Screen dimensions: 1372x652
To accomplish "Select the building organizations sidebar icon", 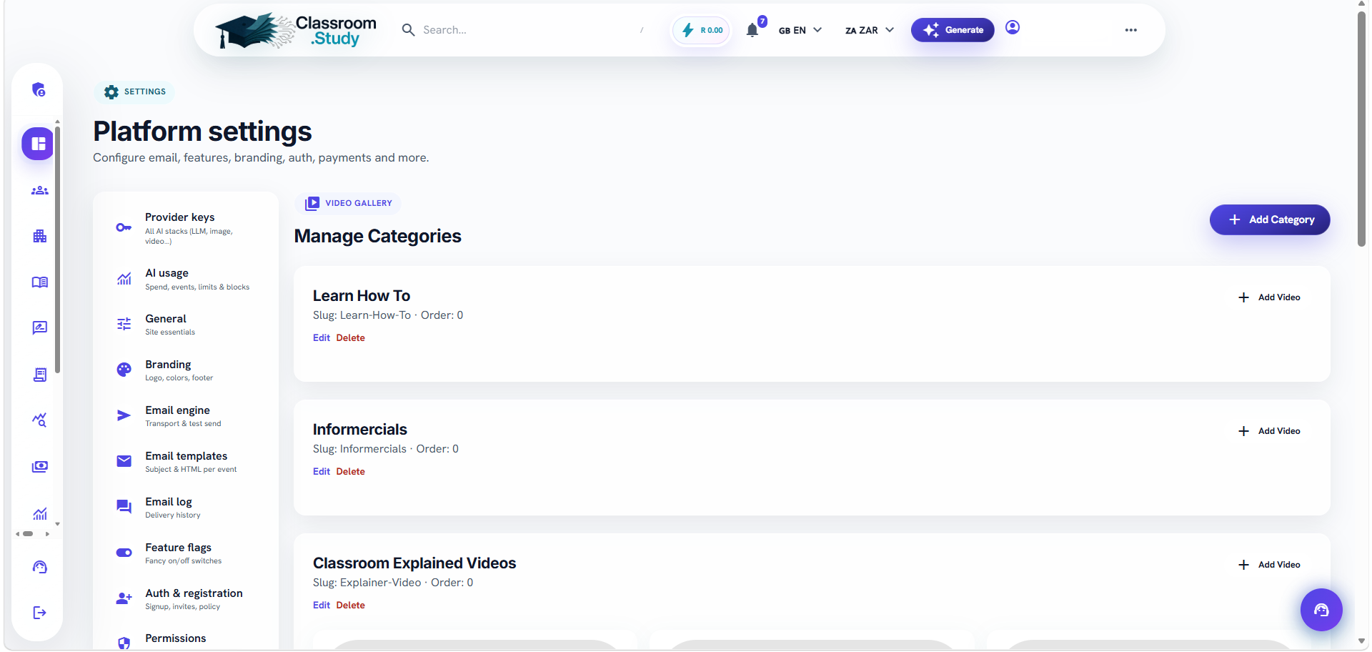I will pos(40,236).
